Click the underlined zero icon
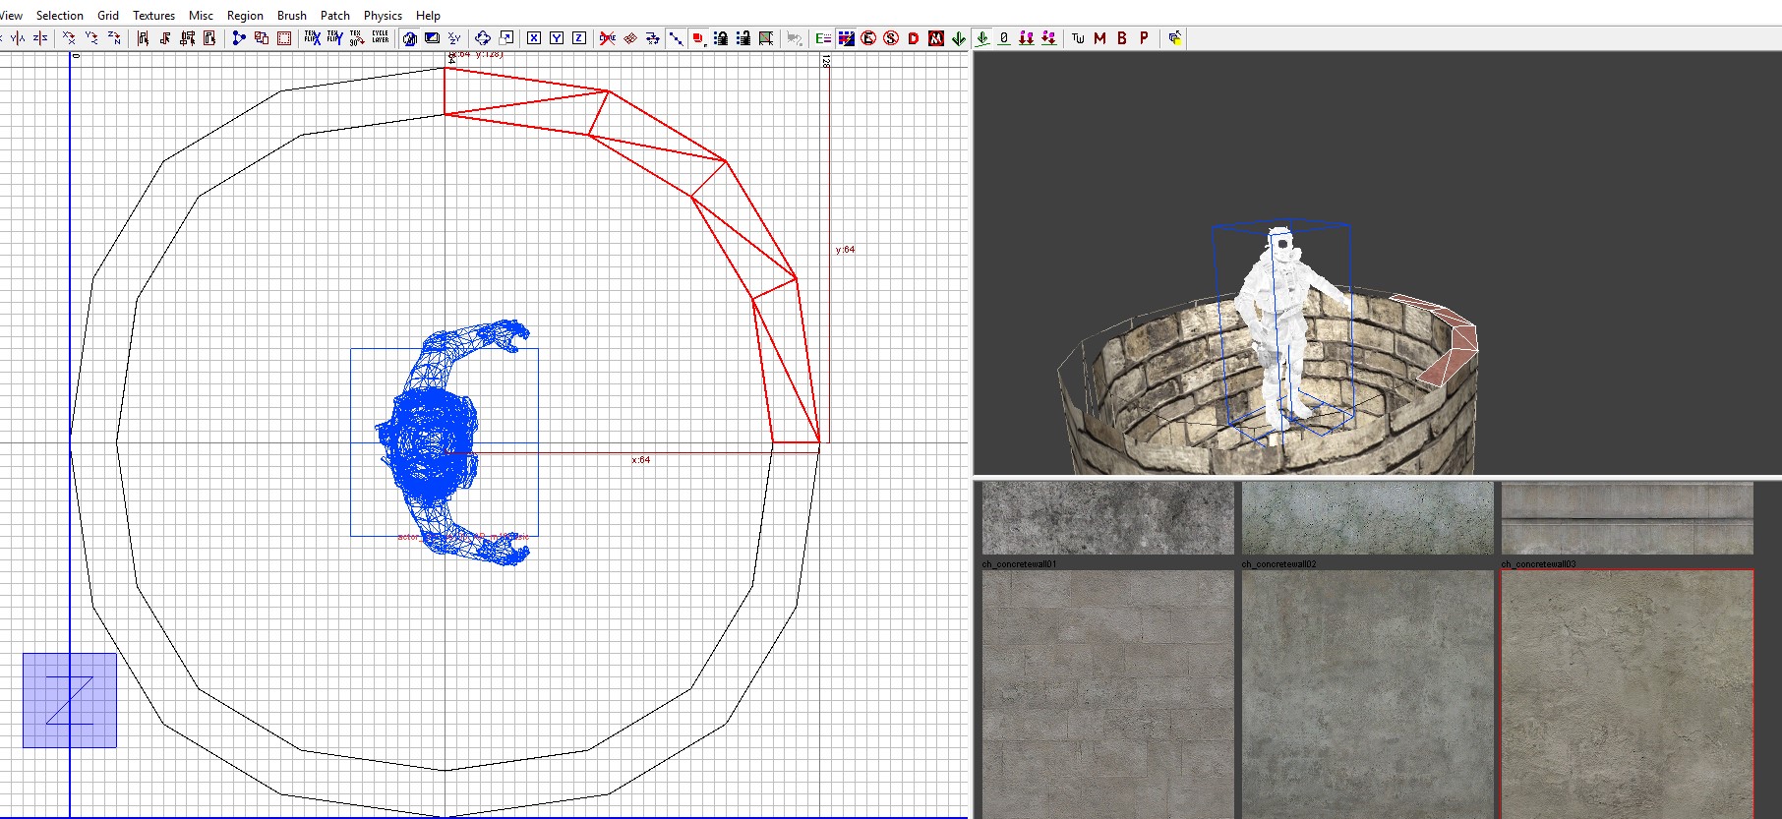Image resolution: width=1782 pixels, height=819 pixels. (x=1004, y=38)
